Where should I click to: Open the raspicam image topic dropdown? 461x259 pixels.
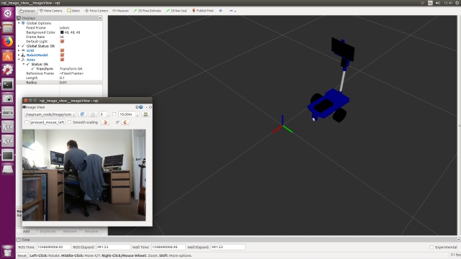[x=50, y=114]
